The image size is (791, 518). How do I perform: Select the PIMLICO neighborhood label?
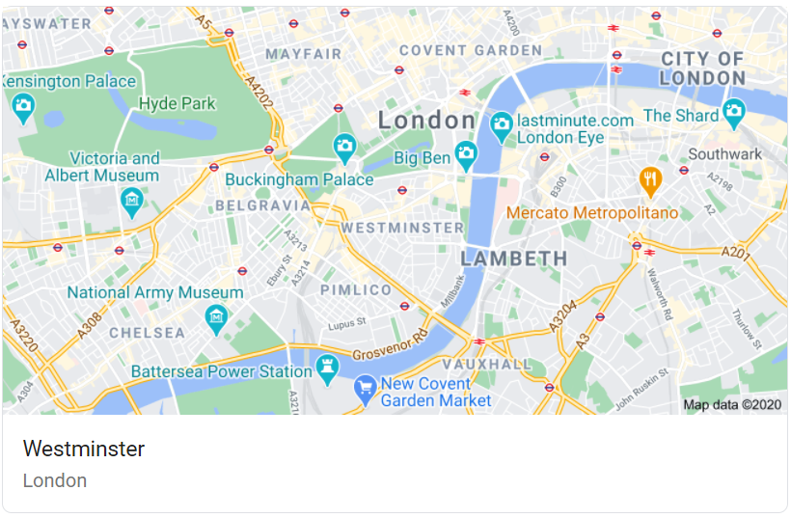tap(356, 290)
